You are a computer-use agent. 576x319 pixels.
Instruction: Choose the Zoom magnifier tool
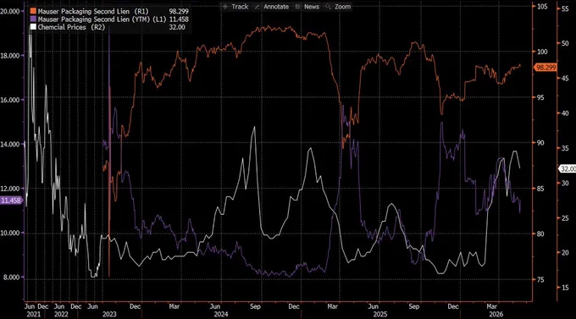338,7
